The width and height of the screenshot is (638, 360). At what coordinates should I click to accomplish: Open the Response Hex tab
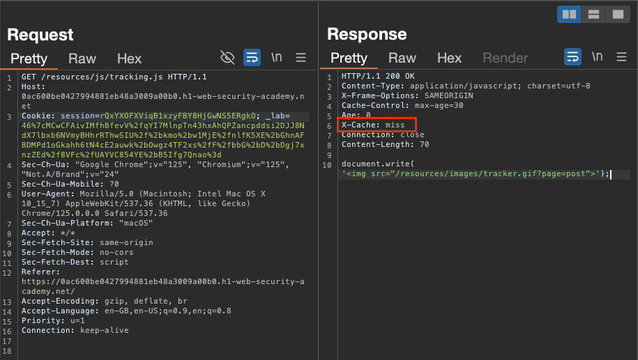click(x=449, y=58)
